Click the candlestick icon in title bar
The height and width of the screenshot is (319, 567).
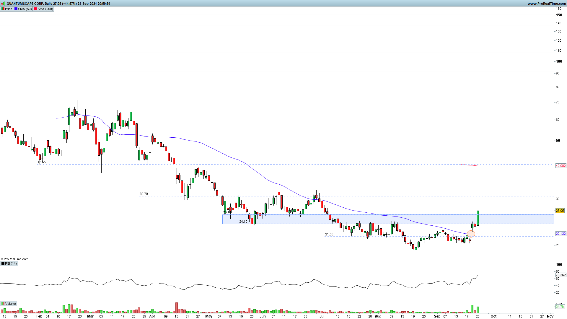(3, 4)
